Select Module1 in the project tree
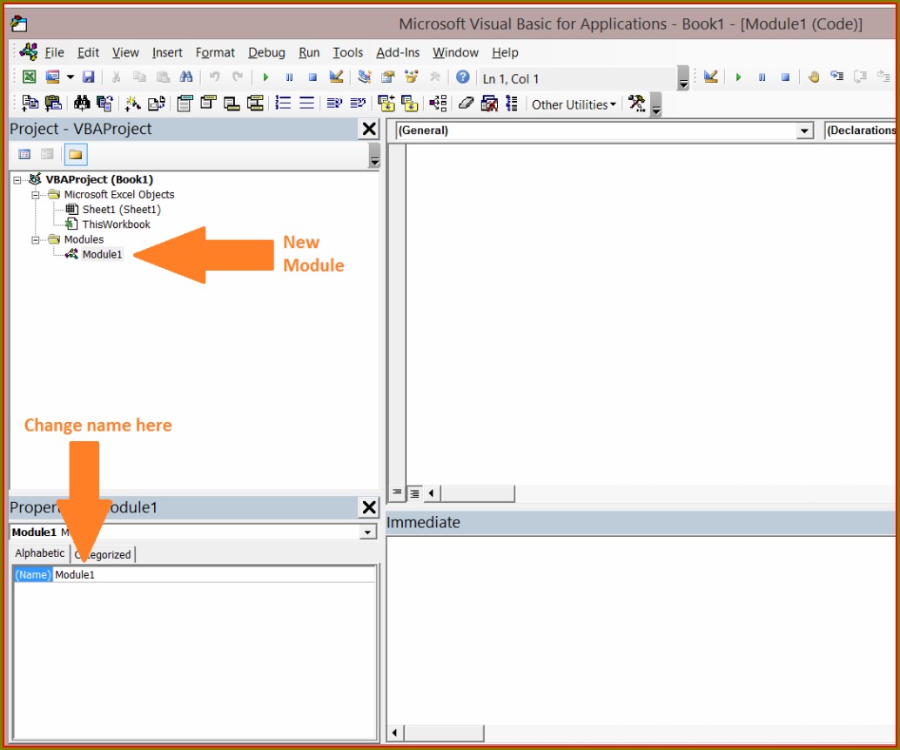The image size is (900, 750). point(102,254)
